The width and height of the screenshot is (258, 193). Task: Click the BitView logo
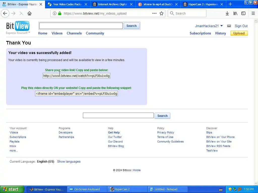click(x=18, y=28)
